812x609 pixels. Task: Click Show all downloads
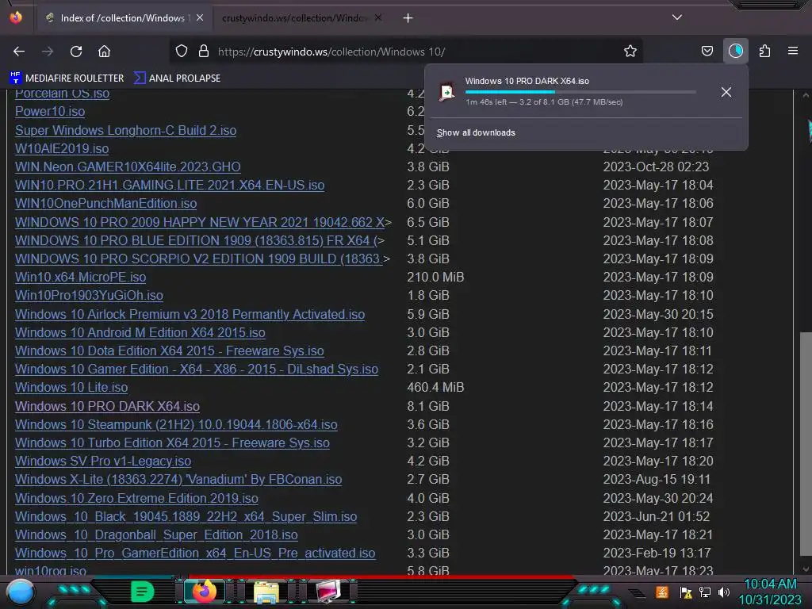(476, 132)
